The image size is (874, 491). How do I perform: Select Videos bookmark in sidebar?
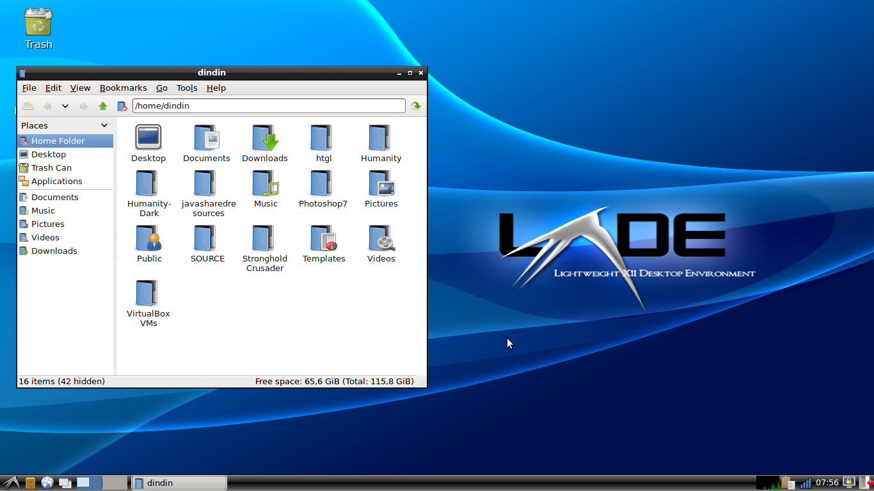click(x=65, y=237)
